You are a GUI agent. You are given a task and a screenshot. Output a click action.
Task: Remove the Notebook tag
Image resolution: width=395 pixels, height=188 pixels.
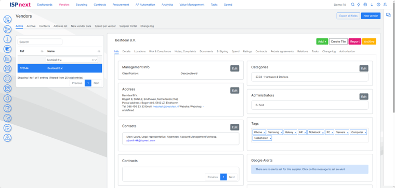coord(323,132)
